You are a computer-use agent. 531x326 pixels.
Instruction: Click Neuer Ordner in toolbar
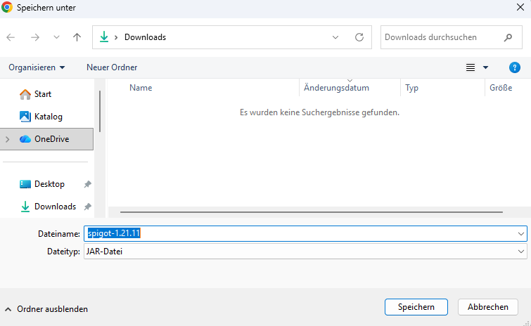112,67
